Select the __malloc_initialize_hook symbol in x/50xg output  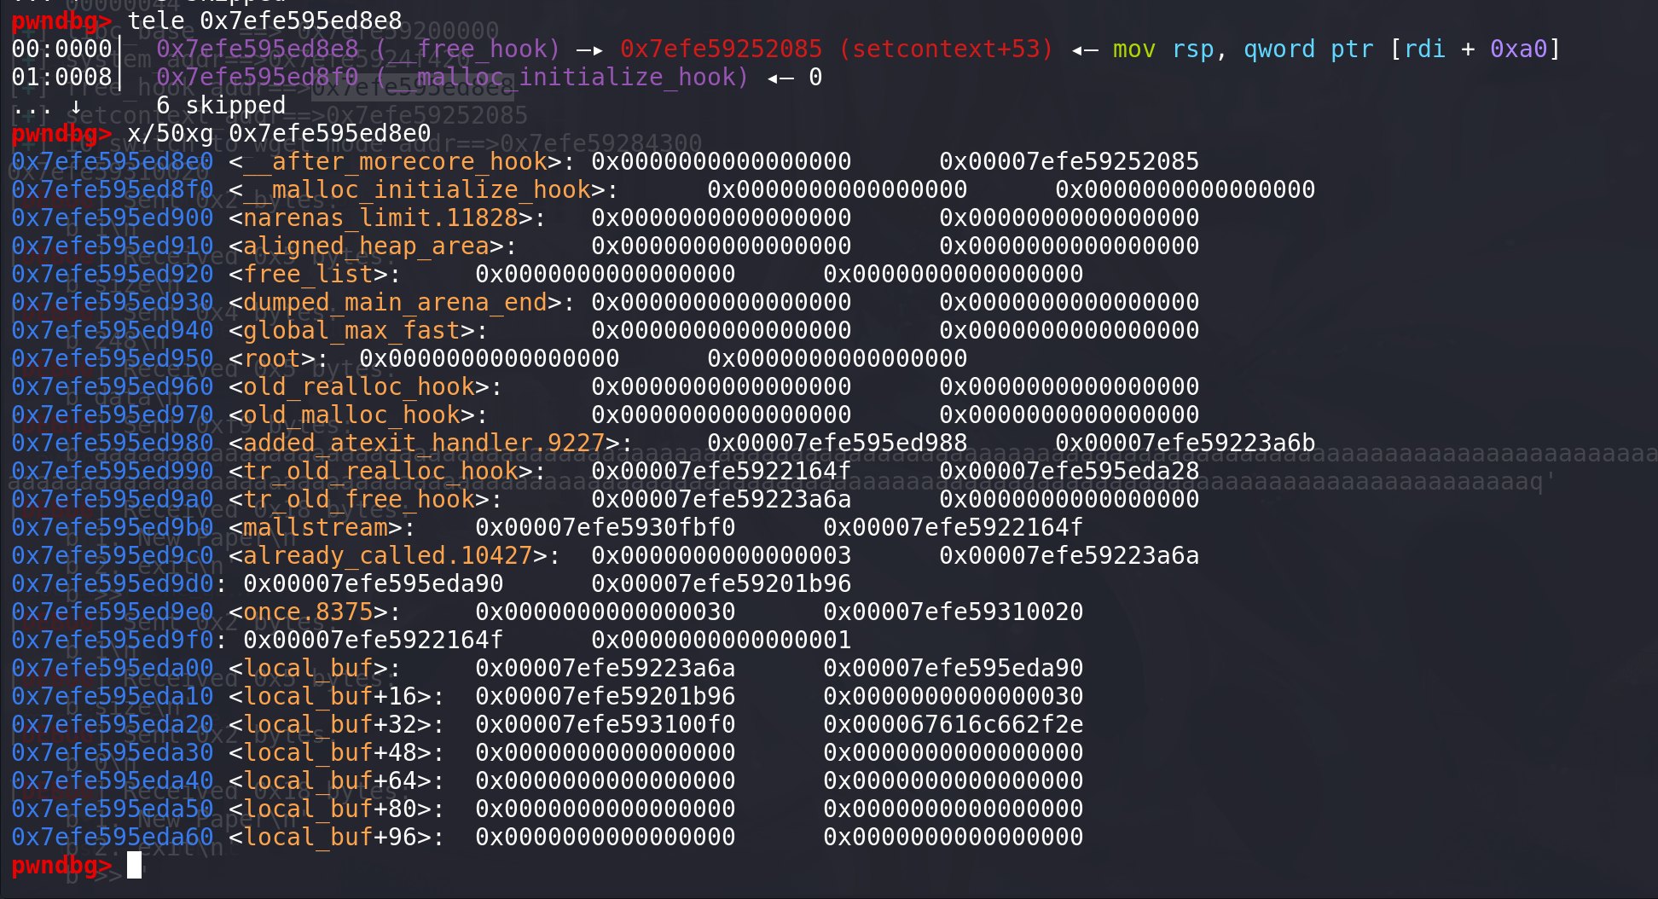417,189
